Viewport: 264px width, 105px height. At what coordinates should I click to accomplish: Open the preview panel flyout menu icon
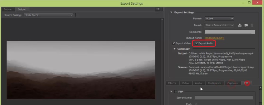(x=158, y=9)
